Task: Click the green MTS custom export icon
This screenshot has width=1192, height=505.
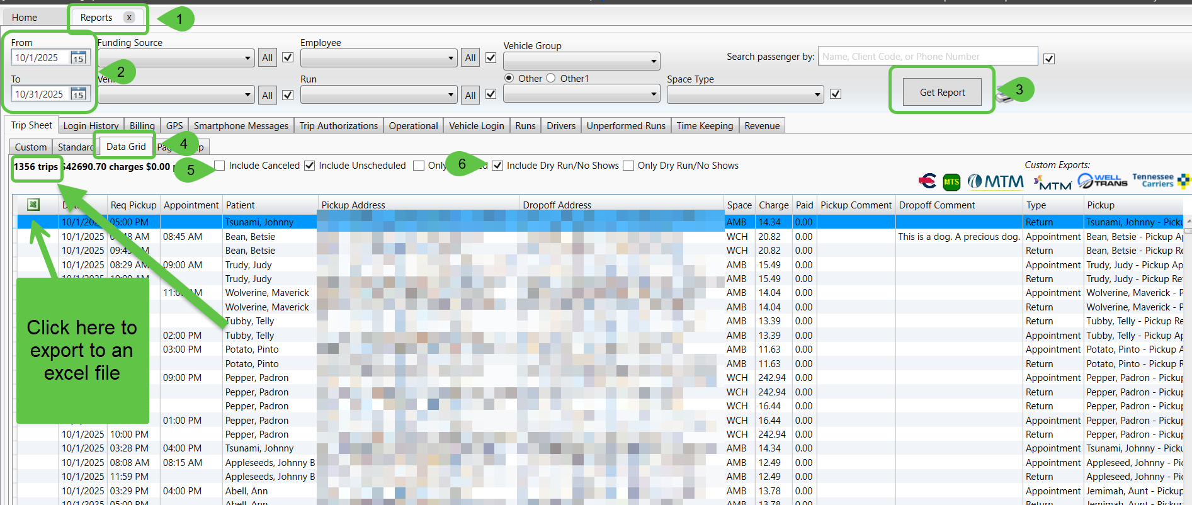Action: click(951, 182)
